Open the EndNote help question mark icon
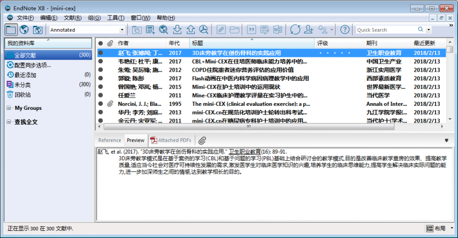The height and width of the screenshot is (238, 458). click(345, 30)
